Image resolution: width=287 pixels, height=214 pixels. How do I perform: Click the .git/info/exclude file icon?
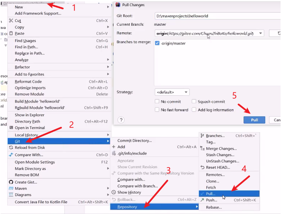pyautogui.click(x=114, y=153)
